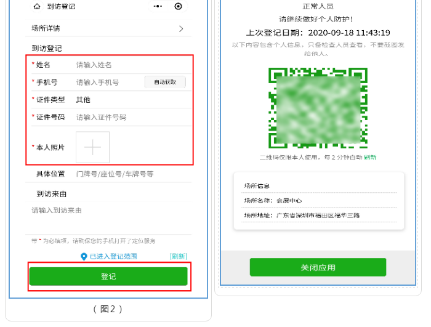Click the 手机号 input field
This screenshot has width=431, height=327.
(109, 83)
